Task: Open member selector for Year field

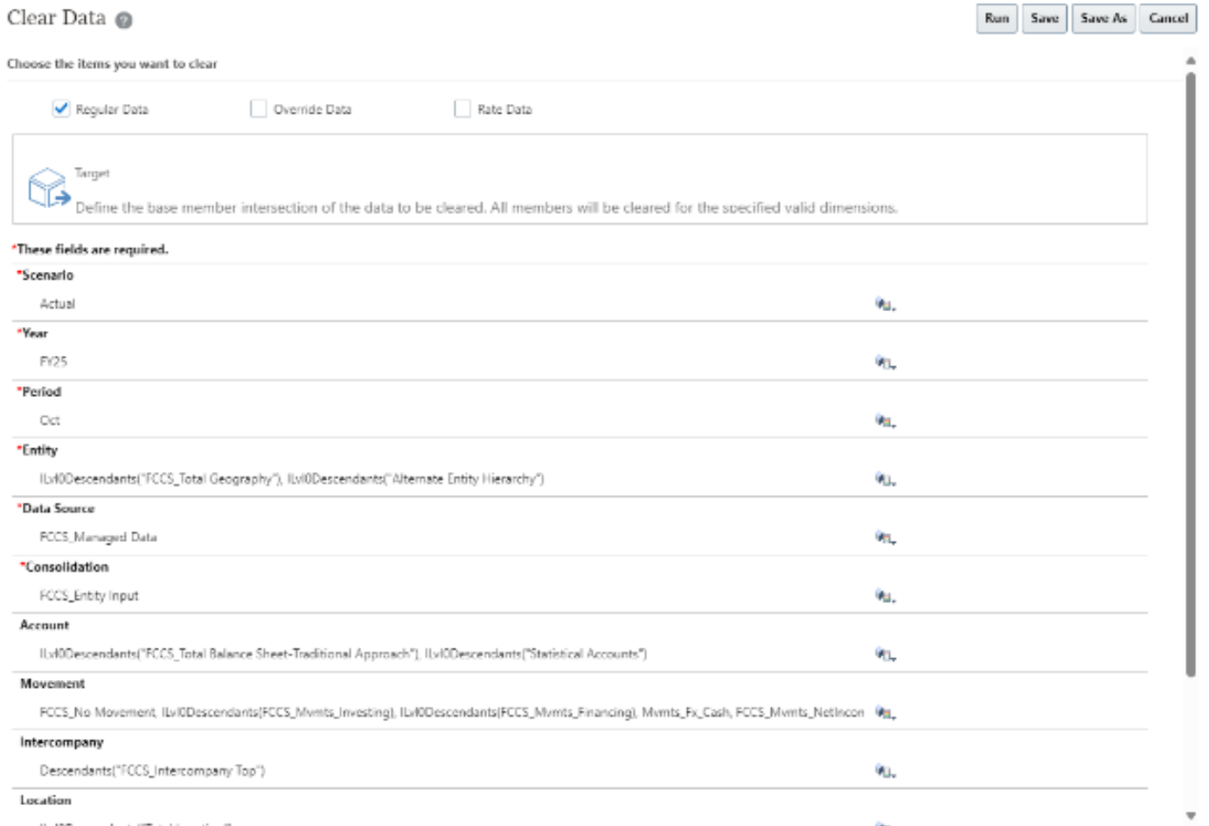Action: pyautogui.click(x=885, y=362)
